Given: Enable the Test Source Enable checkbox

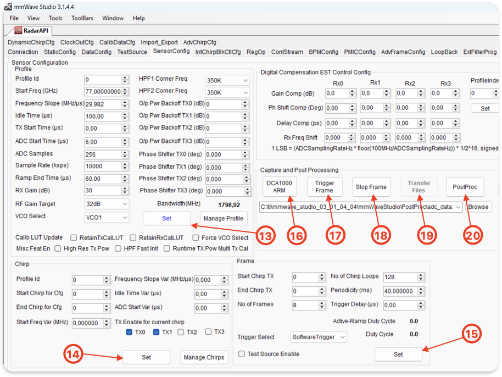Looking at the screenshot, I should point(242,354).
